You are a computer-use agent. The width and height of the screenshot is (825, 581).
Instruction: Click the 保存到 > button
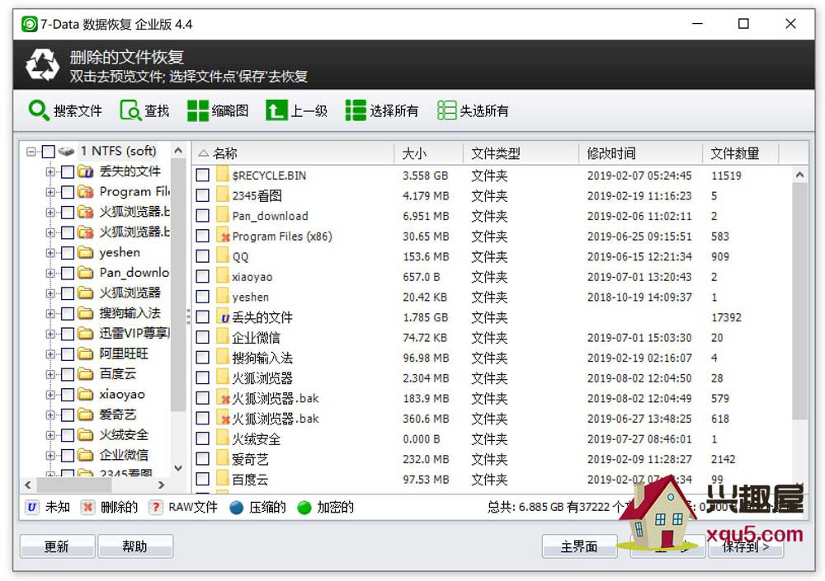click(746, 546)
